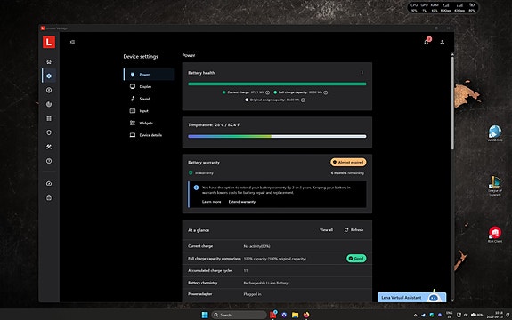Click the Temperature gradient bar

coord(277,137)
